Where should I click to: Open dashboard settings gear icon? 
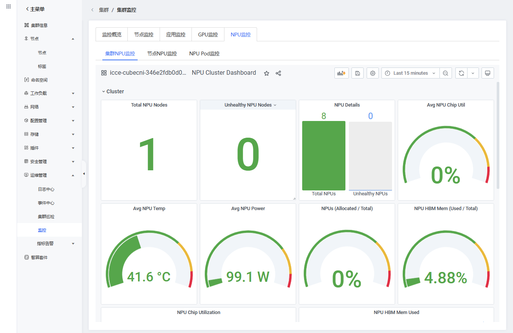click(372, 73)
